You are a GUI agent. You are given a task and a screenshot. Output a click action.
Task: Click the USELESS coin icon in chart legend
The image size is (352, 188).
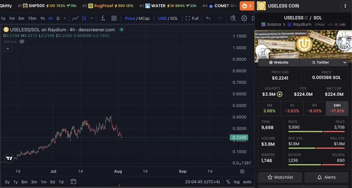(6, 30)
